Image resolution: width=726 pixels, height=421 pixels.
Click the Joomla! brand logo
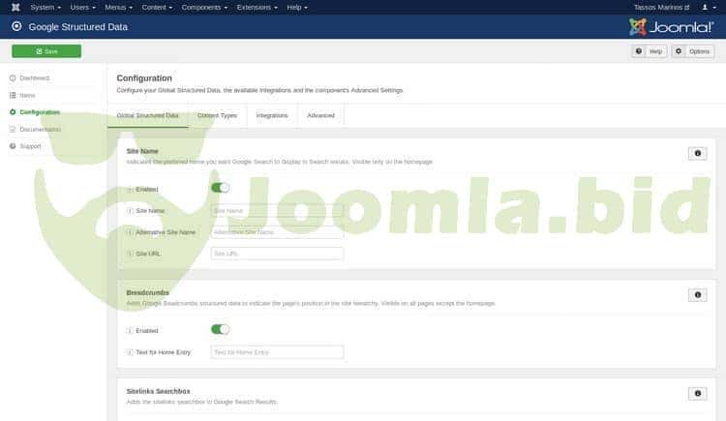tap(671, 27)
